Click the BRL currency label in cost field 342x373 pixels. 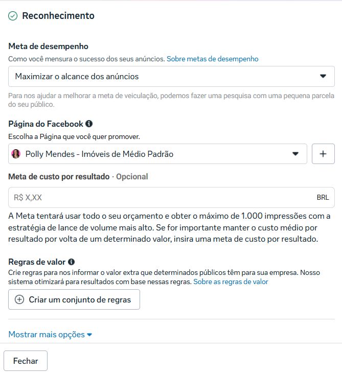tap(323, 197)
